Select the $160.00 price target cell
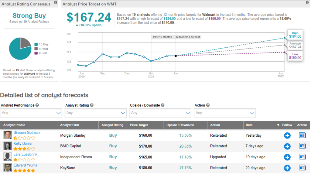The width and height of the screenshot is (311, 174). (145, 135)
